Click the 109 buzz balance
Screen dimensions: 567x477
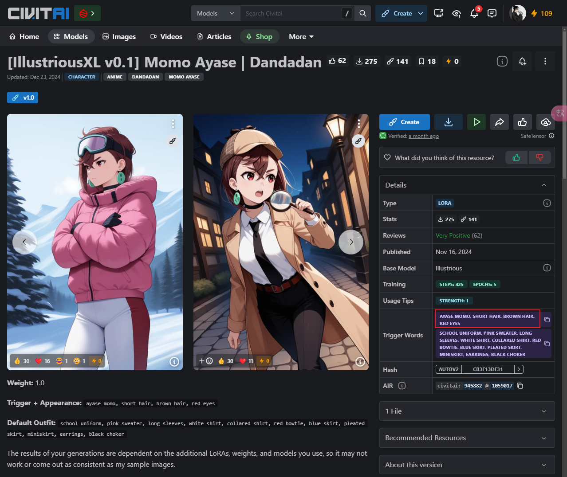tap(542, 13)
